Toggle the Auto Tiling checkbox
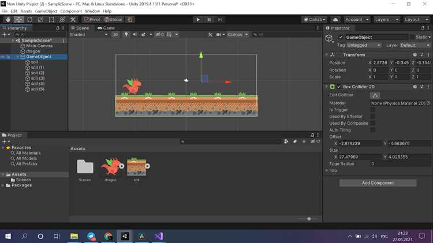 click(372, 130)
